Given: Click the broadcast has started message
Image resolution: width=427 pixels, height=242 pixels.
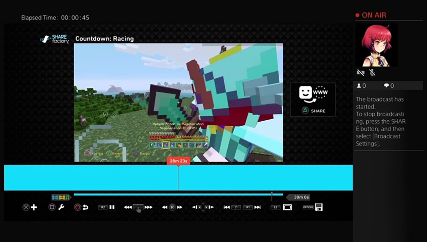Looking at the screenshot, I should tap(381, 121).
